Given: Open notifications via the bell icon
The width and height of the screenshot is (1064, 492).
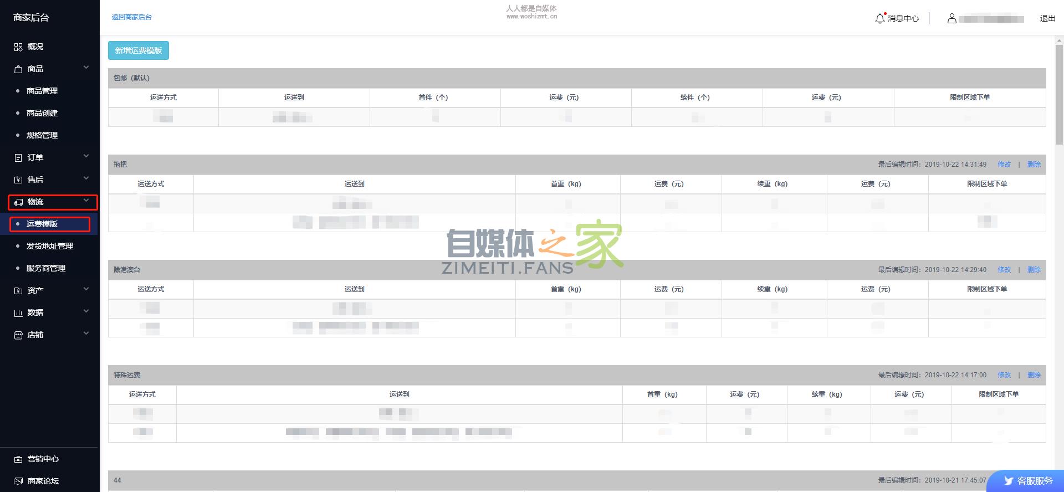Looking at the screenshot, I should [x=880, y=18].
